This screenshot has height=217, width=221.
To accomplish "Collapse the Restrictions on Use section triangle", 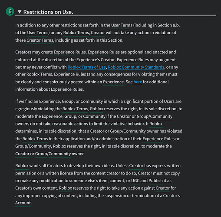I will coord(20,12).
